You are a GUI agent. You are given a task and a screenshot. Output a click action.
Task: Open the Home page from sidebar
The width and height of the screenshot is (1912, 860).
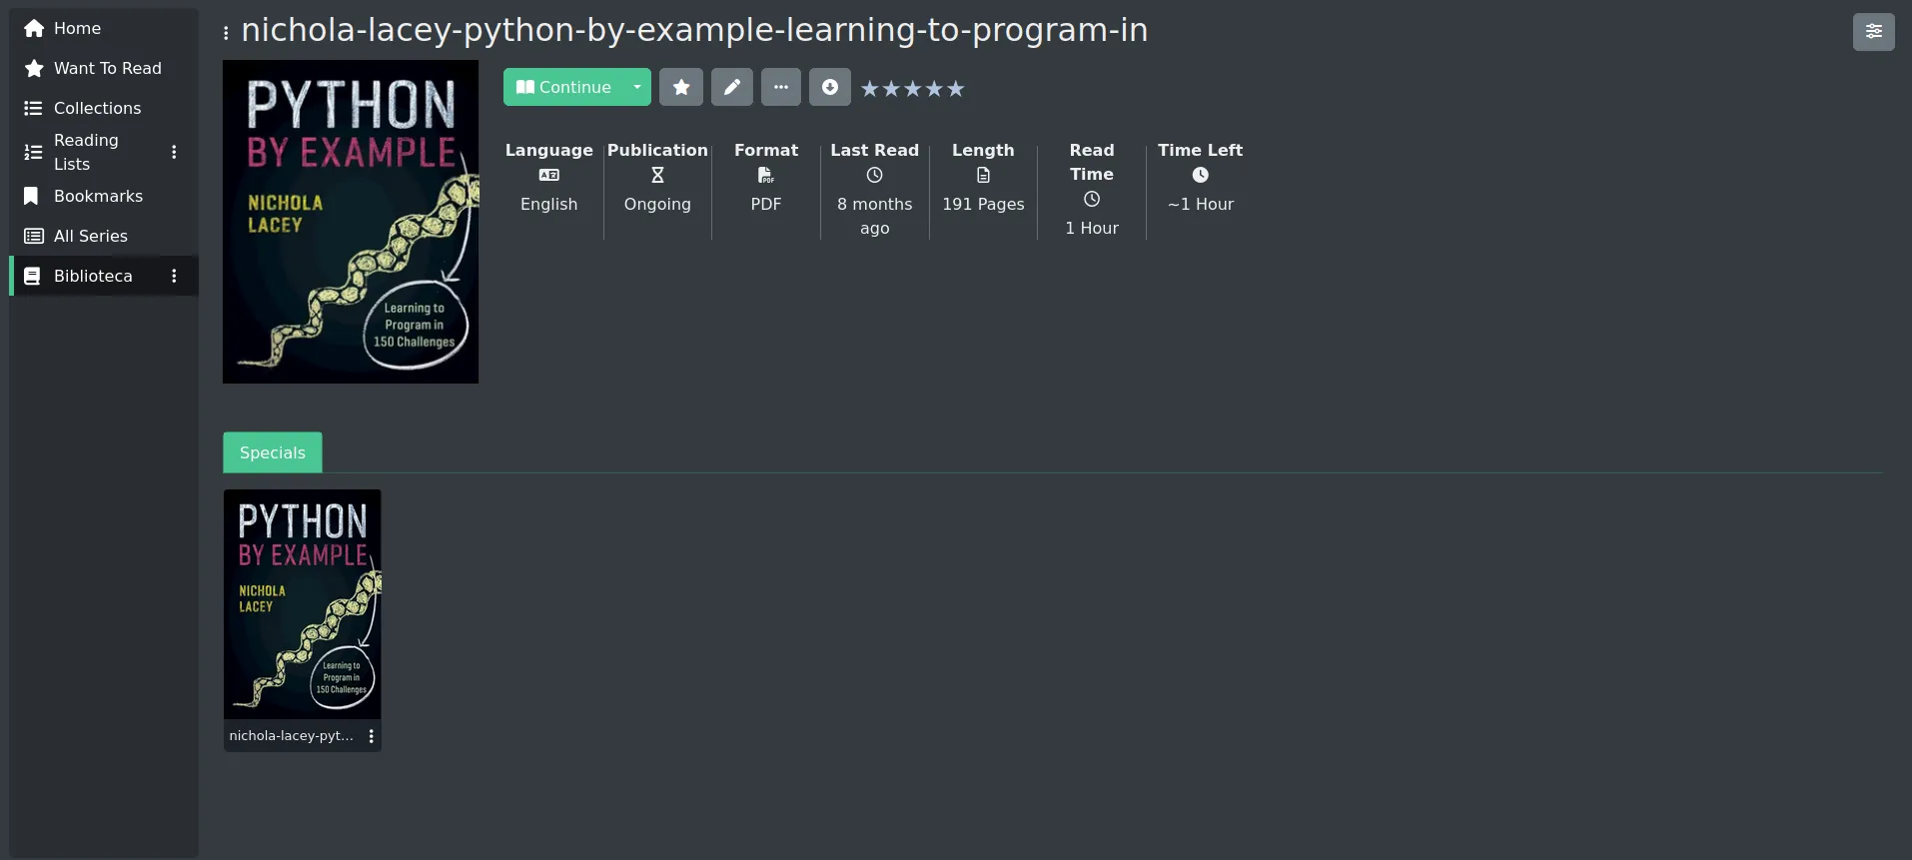point(77,28)
